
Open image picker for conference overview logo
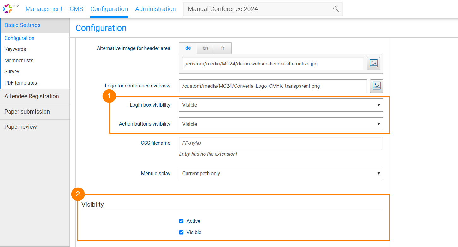click(x=377, y=86)
